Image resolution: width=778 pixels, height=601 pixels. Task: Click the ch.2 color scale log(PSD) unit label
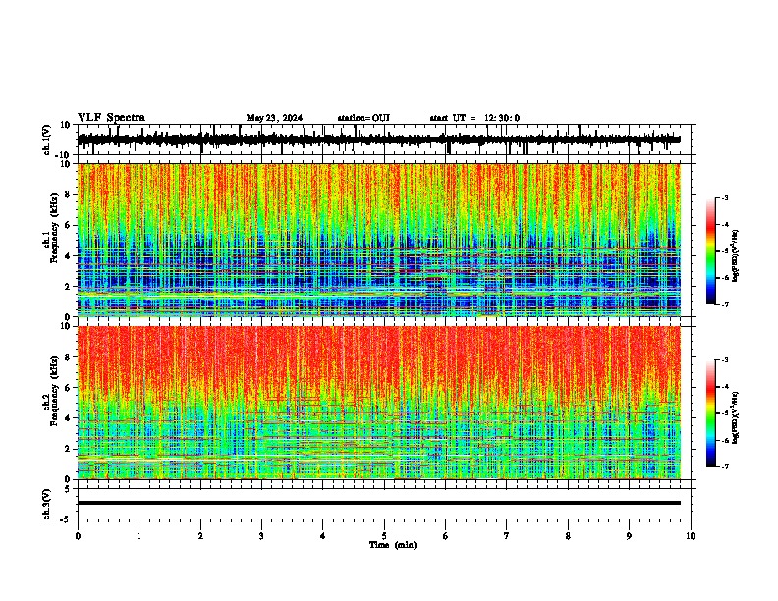click(736, 417)
